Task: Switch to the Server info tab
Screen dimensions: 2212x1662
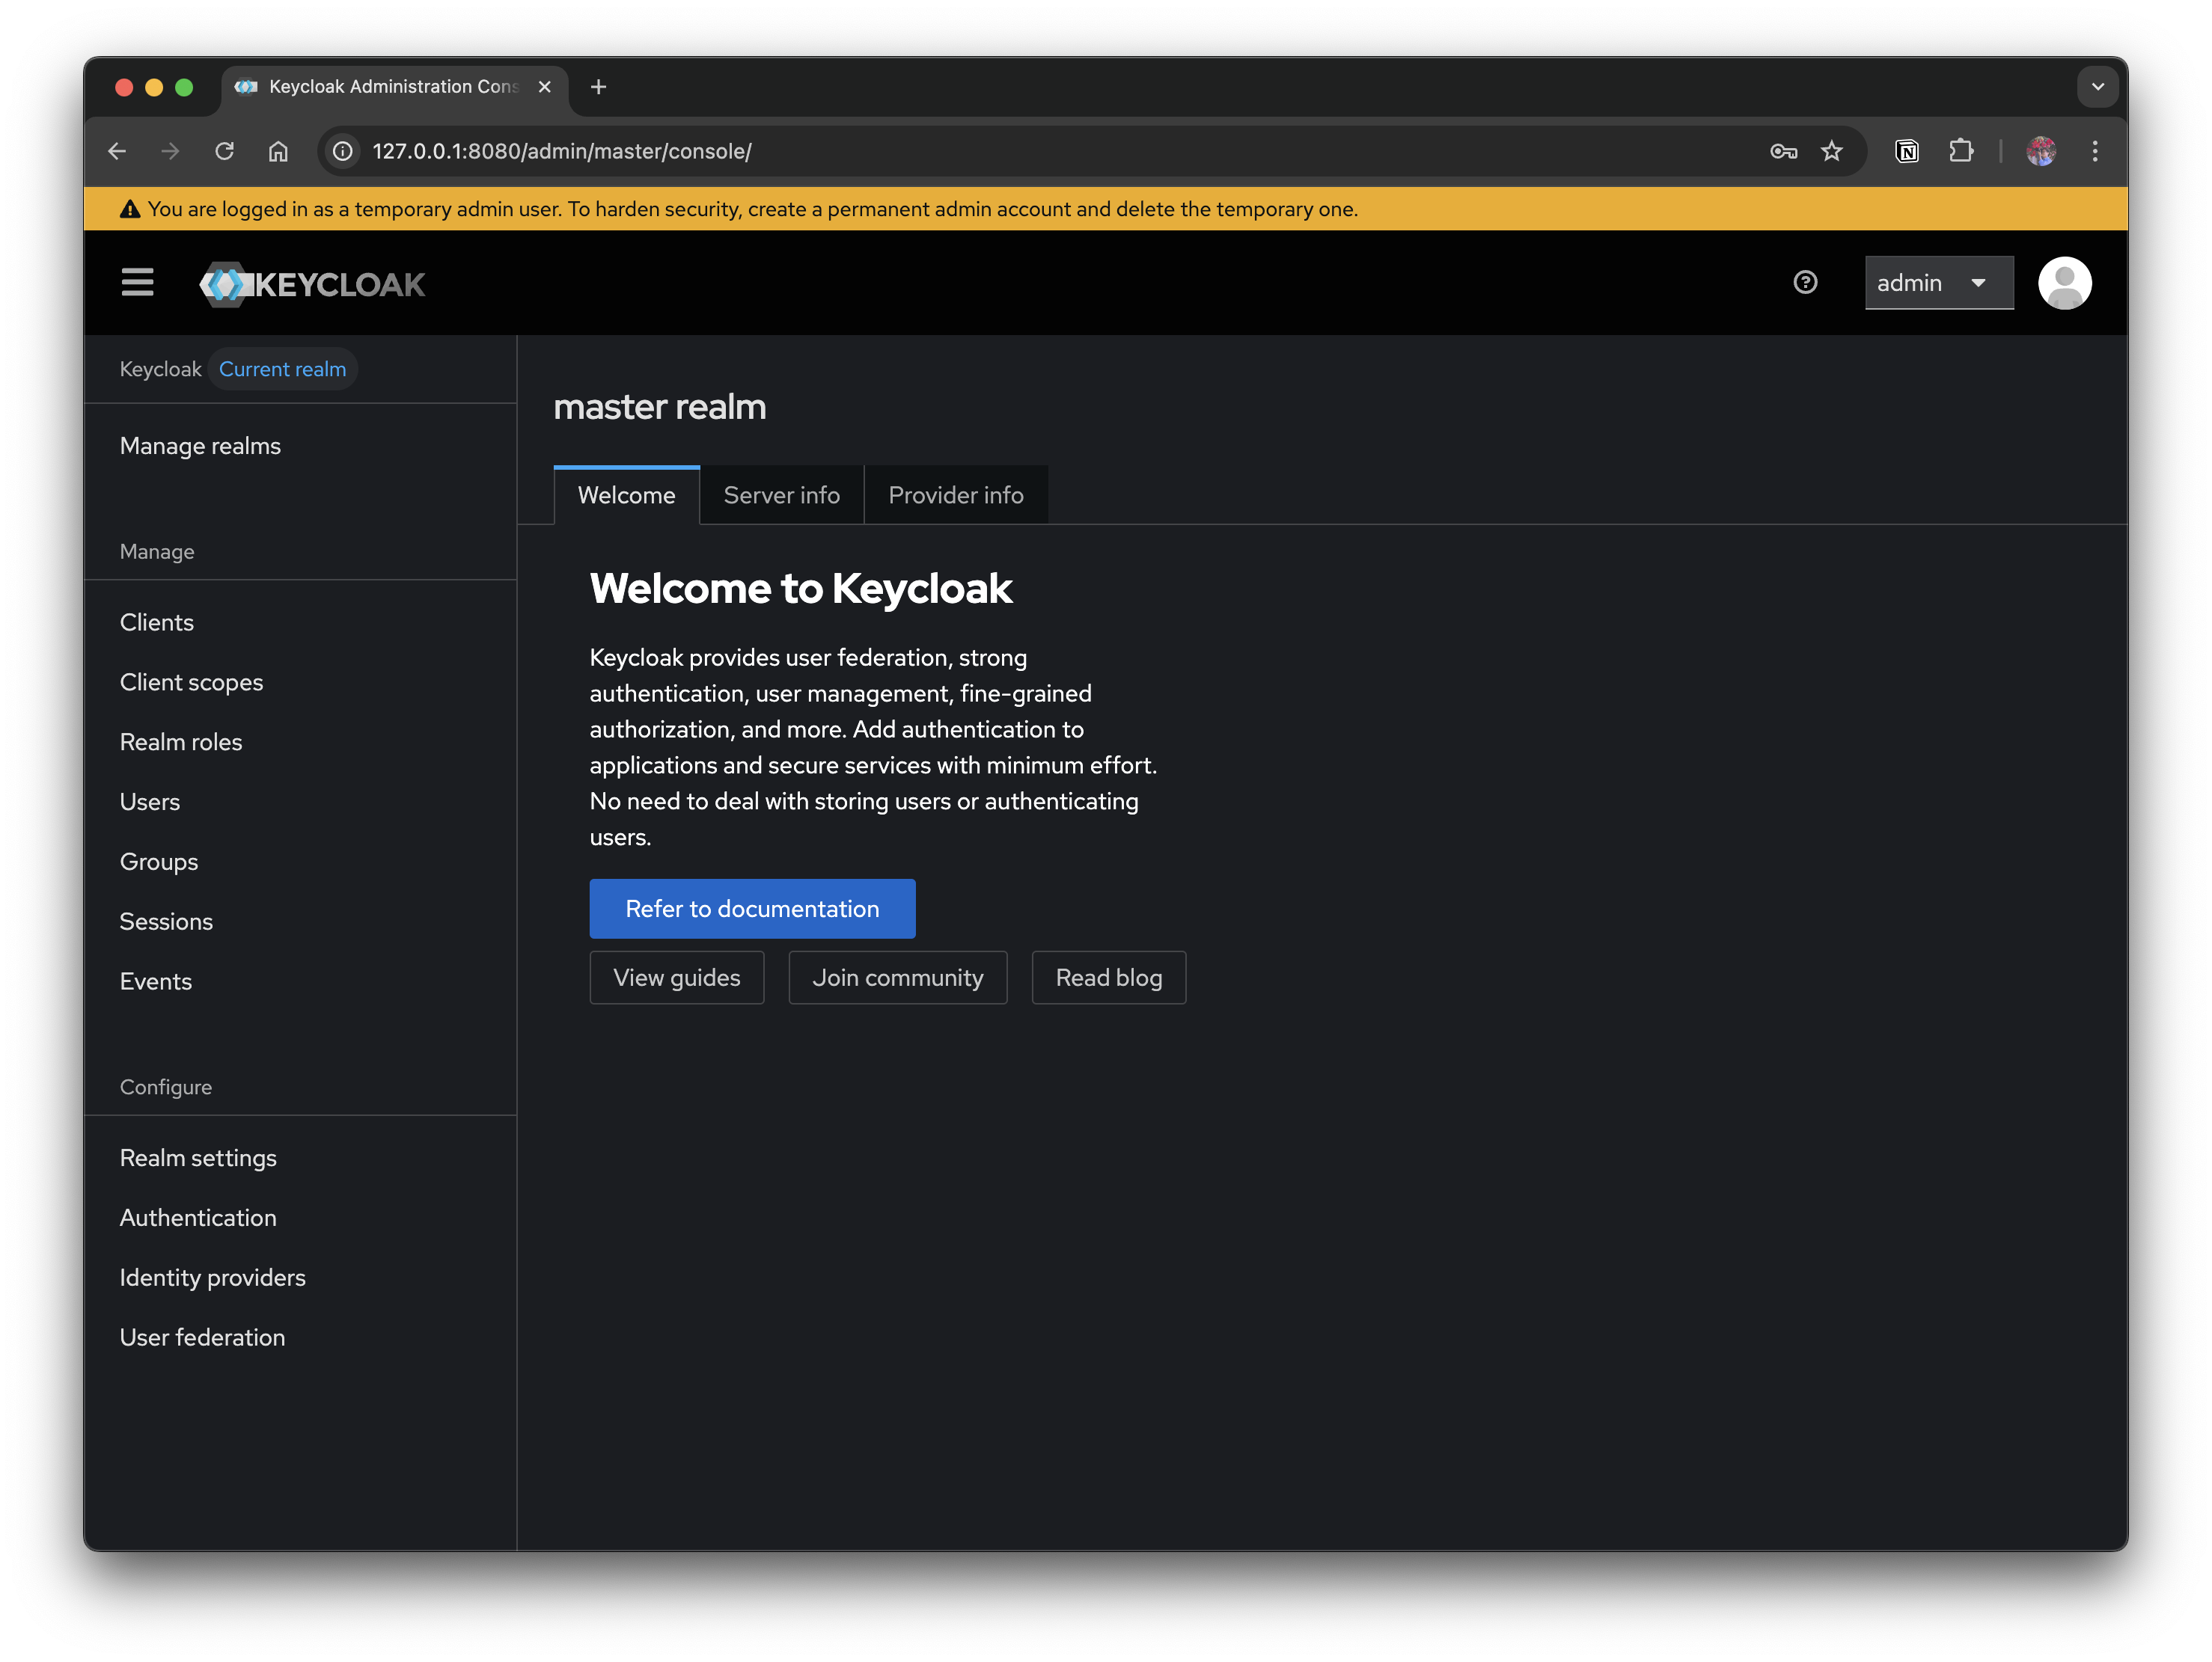Action: [x=781, y=494]
